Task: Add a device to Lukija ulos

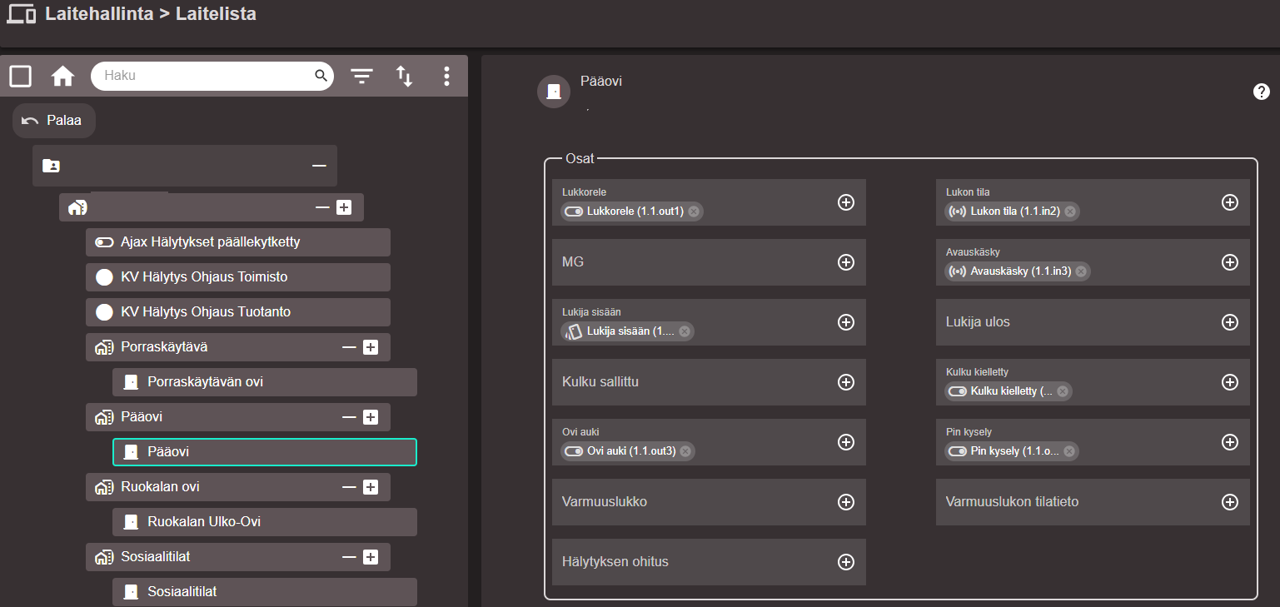Action: 1229,322
